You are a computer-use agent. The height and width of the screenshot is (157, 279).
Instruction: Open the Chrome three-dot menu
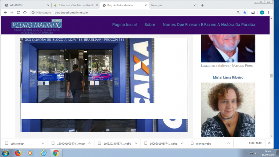[x=269, y=12]
